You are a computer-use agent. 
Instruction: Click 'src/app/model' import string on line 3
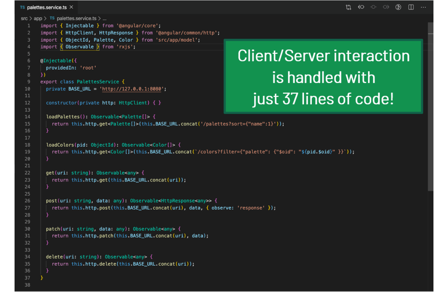pos(177,40)
